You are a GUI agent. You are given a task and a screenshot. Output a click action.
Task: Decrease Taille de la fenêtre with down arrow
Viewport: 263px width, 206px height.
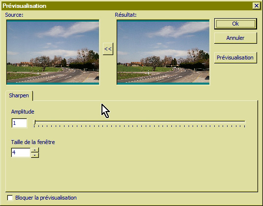pyautogui.click(x=34, y=155)
